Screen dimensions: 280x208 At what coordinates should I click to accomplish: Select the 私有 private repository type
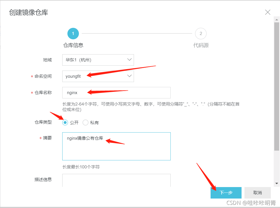coord(85,123)
